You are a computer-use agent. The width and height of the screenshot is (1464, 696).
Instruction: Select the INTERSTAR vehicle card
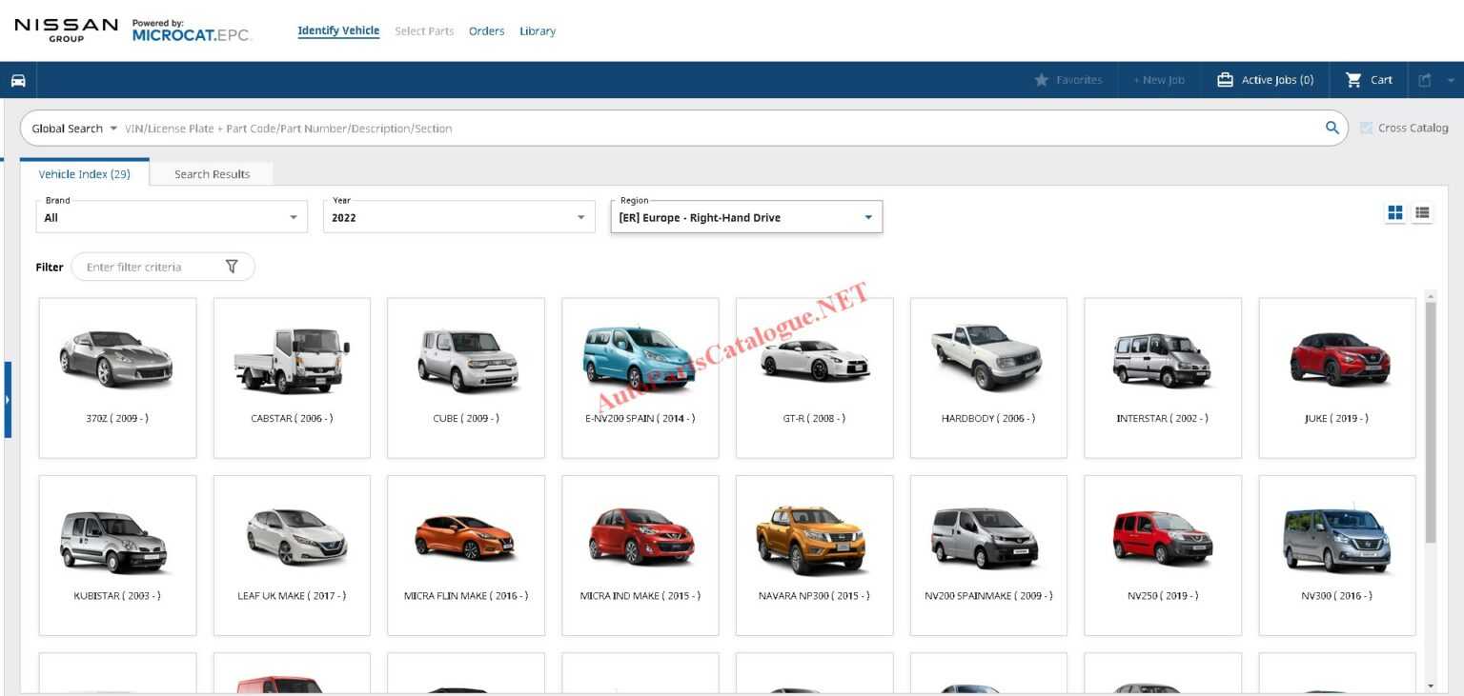coord(1163,378)
